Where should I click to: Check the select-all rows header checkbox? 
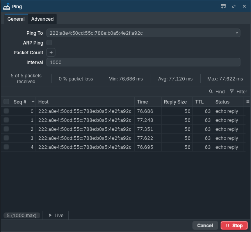click(x=6, y=102)
